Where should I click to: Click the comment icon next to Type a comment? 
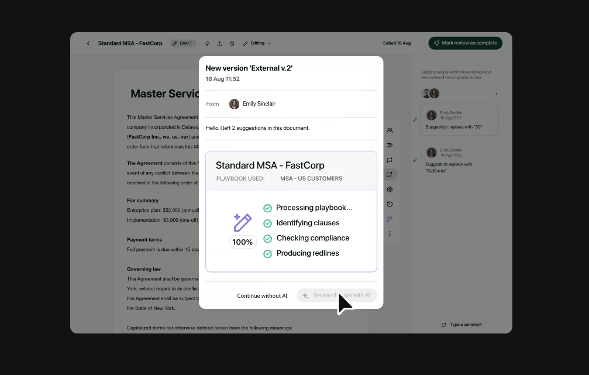click(443, 325)
